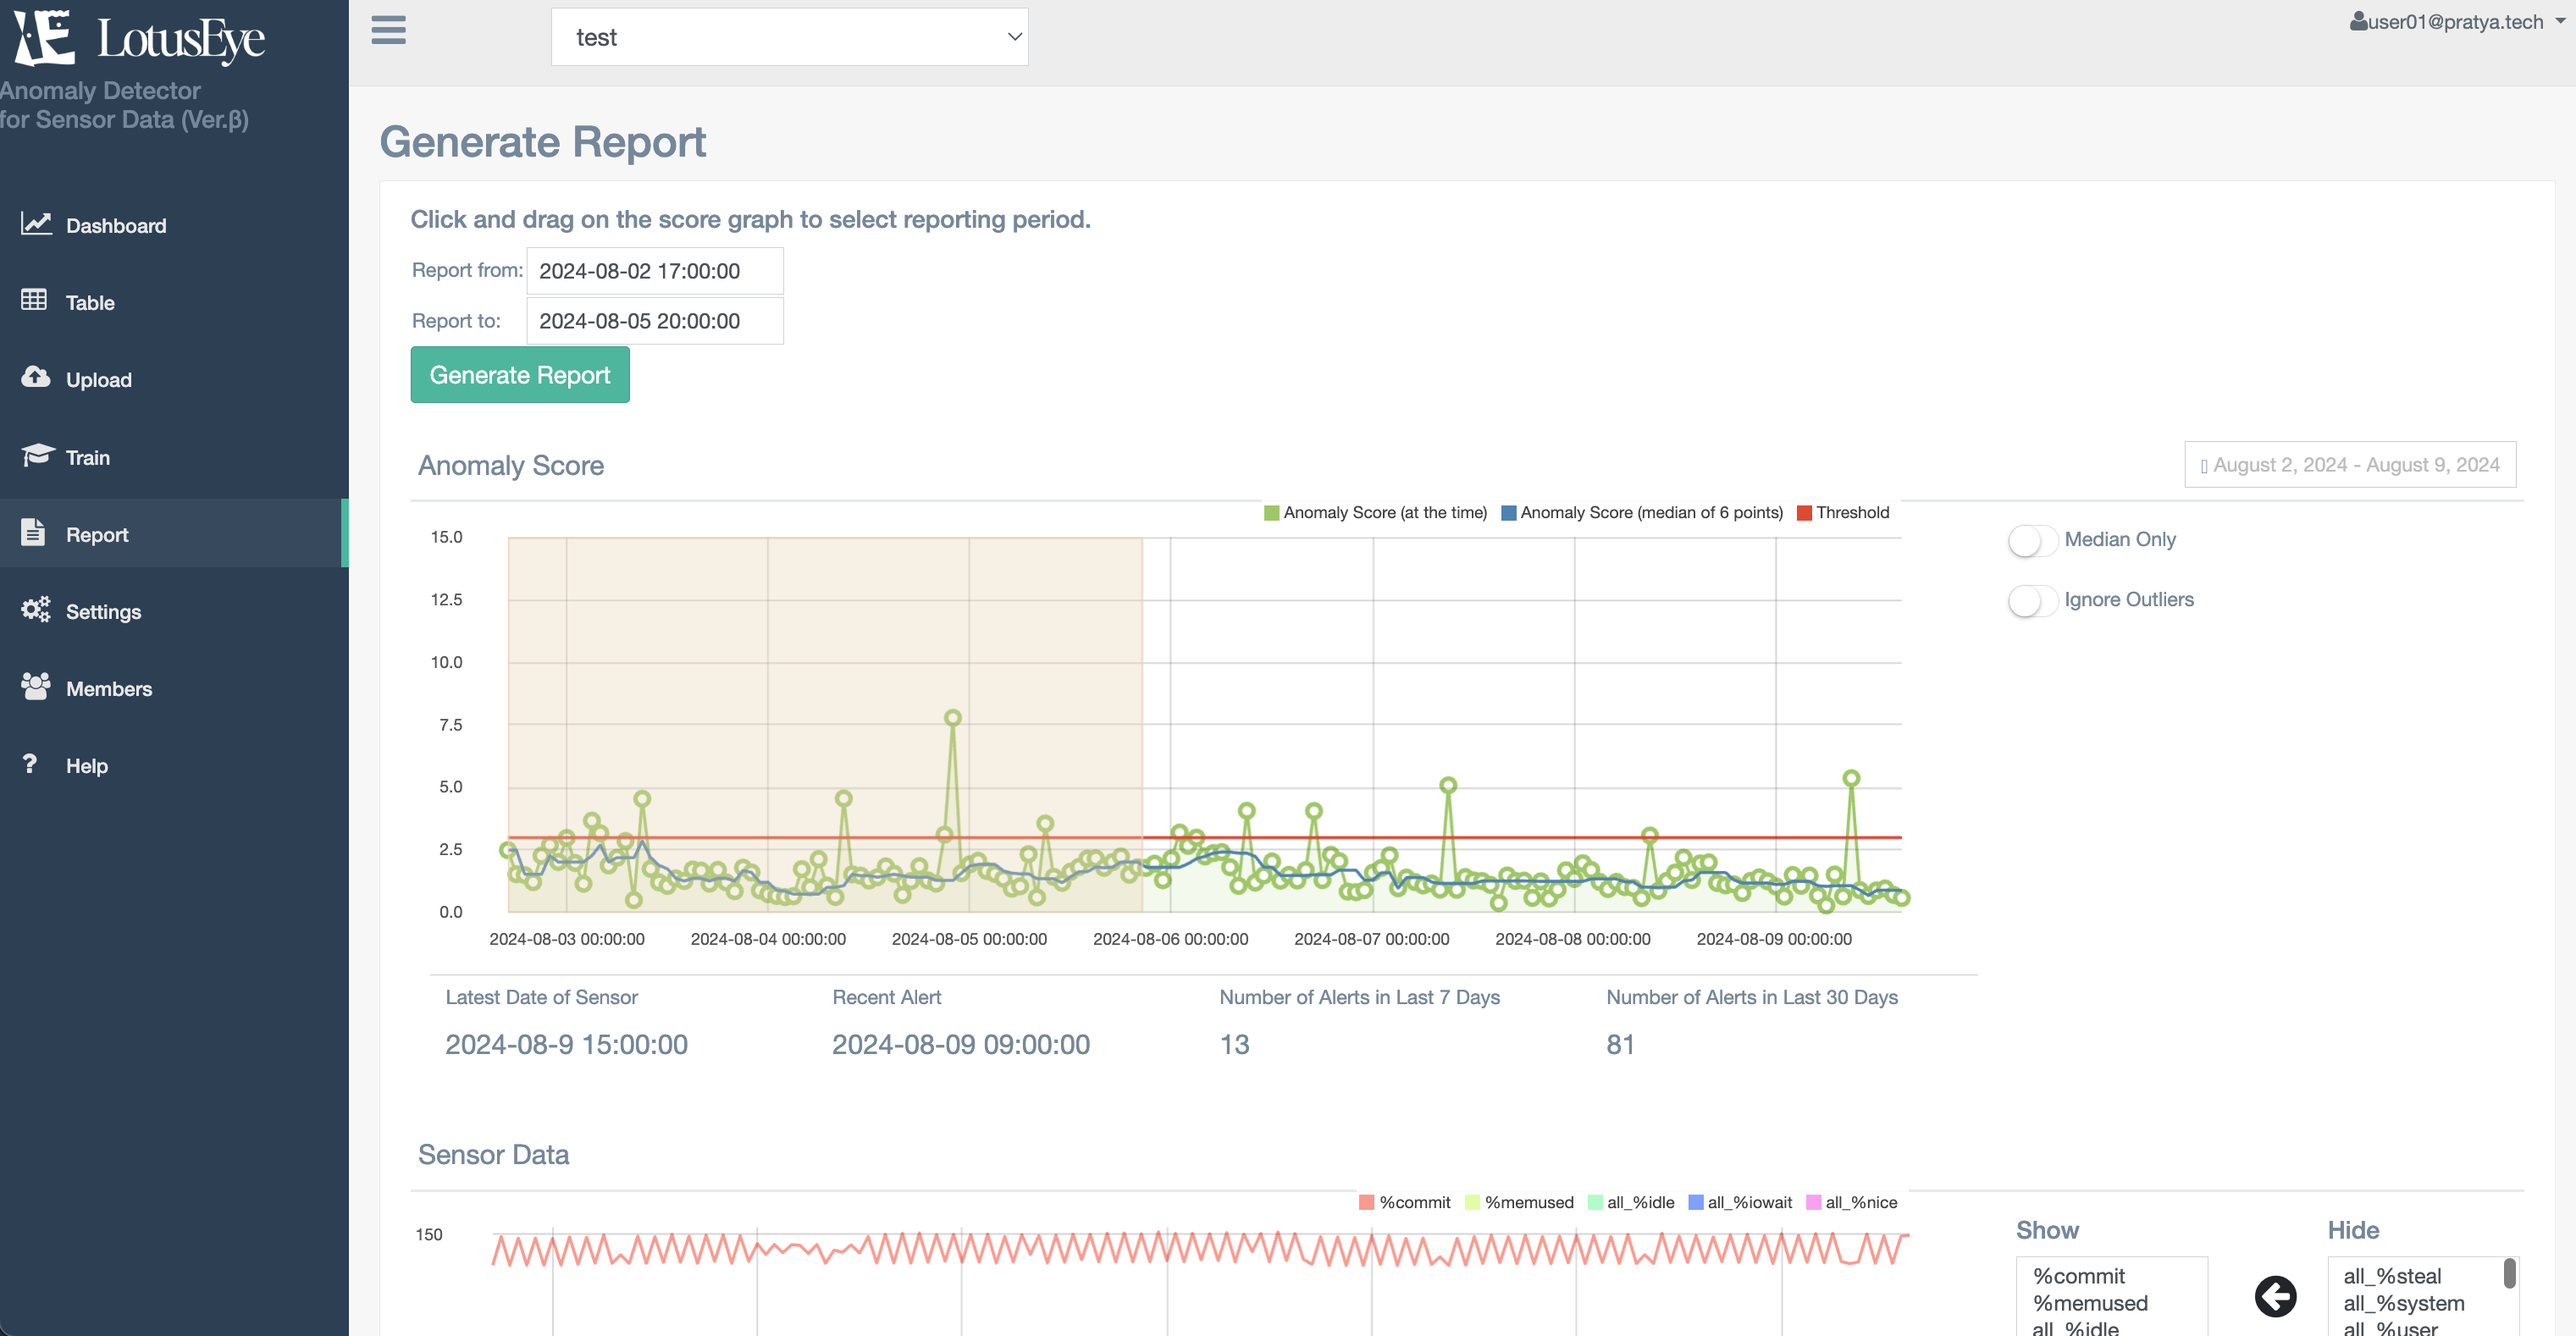Click the Train graduation cap icon
This screenshot has height=1336, width=2576.
(x=37, y=455)
